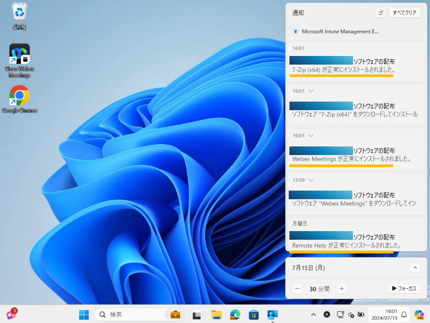The width and height of the screenshot is (430, 323).
Task: Click the black X tray icon
Action: 326,314
